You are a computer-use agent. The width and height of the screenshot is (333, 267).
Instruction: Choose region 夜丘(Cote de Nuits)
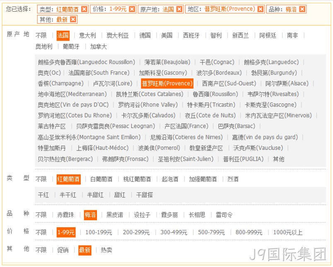tap(210, 115)
